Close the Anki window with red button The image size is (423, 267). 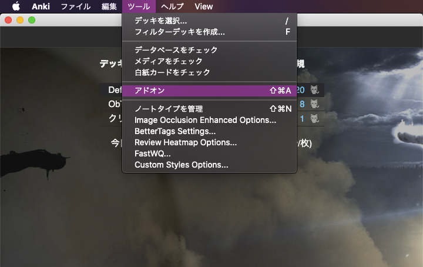click(x=8, y=20)
